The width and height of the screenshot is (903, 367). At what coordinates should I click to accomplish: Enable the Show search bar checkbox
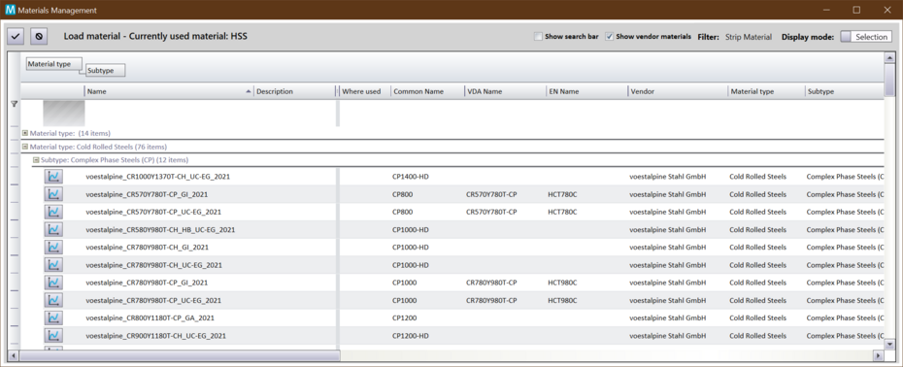pyautogui.click(x=538, y=36)
